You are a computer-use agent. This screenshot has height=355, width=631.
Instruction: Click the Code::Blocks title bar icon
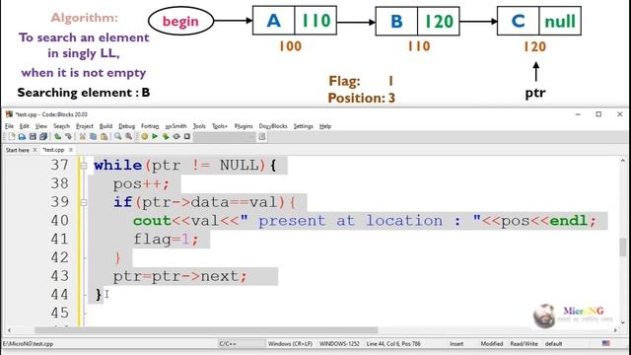[x=9, y=114]
